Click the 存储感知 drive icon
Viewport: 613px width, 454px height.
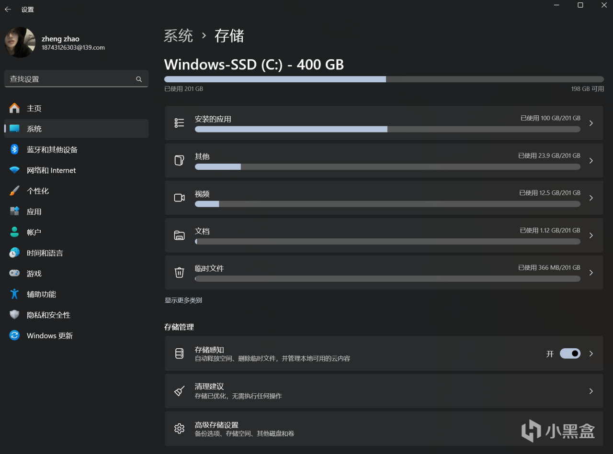click(180, 354)
